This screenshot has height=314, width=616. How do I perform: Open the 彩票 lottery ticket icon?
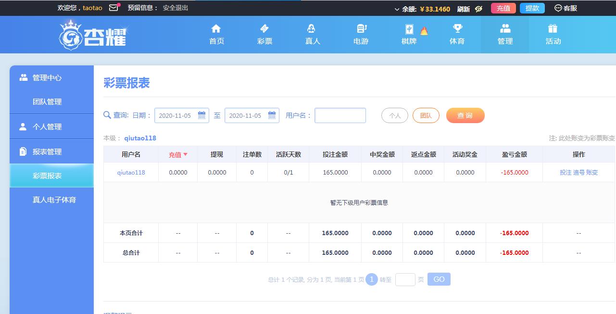click(x=264, y=29)
